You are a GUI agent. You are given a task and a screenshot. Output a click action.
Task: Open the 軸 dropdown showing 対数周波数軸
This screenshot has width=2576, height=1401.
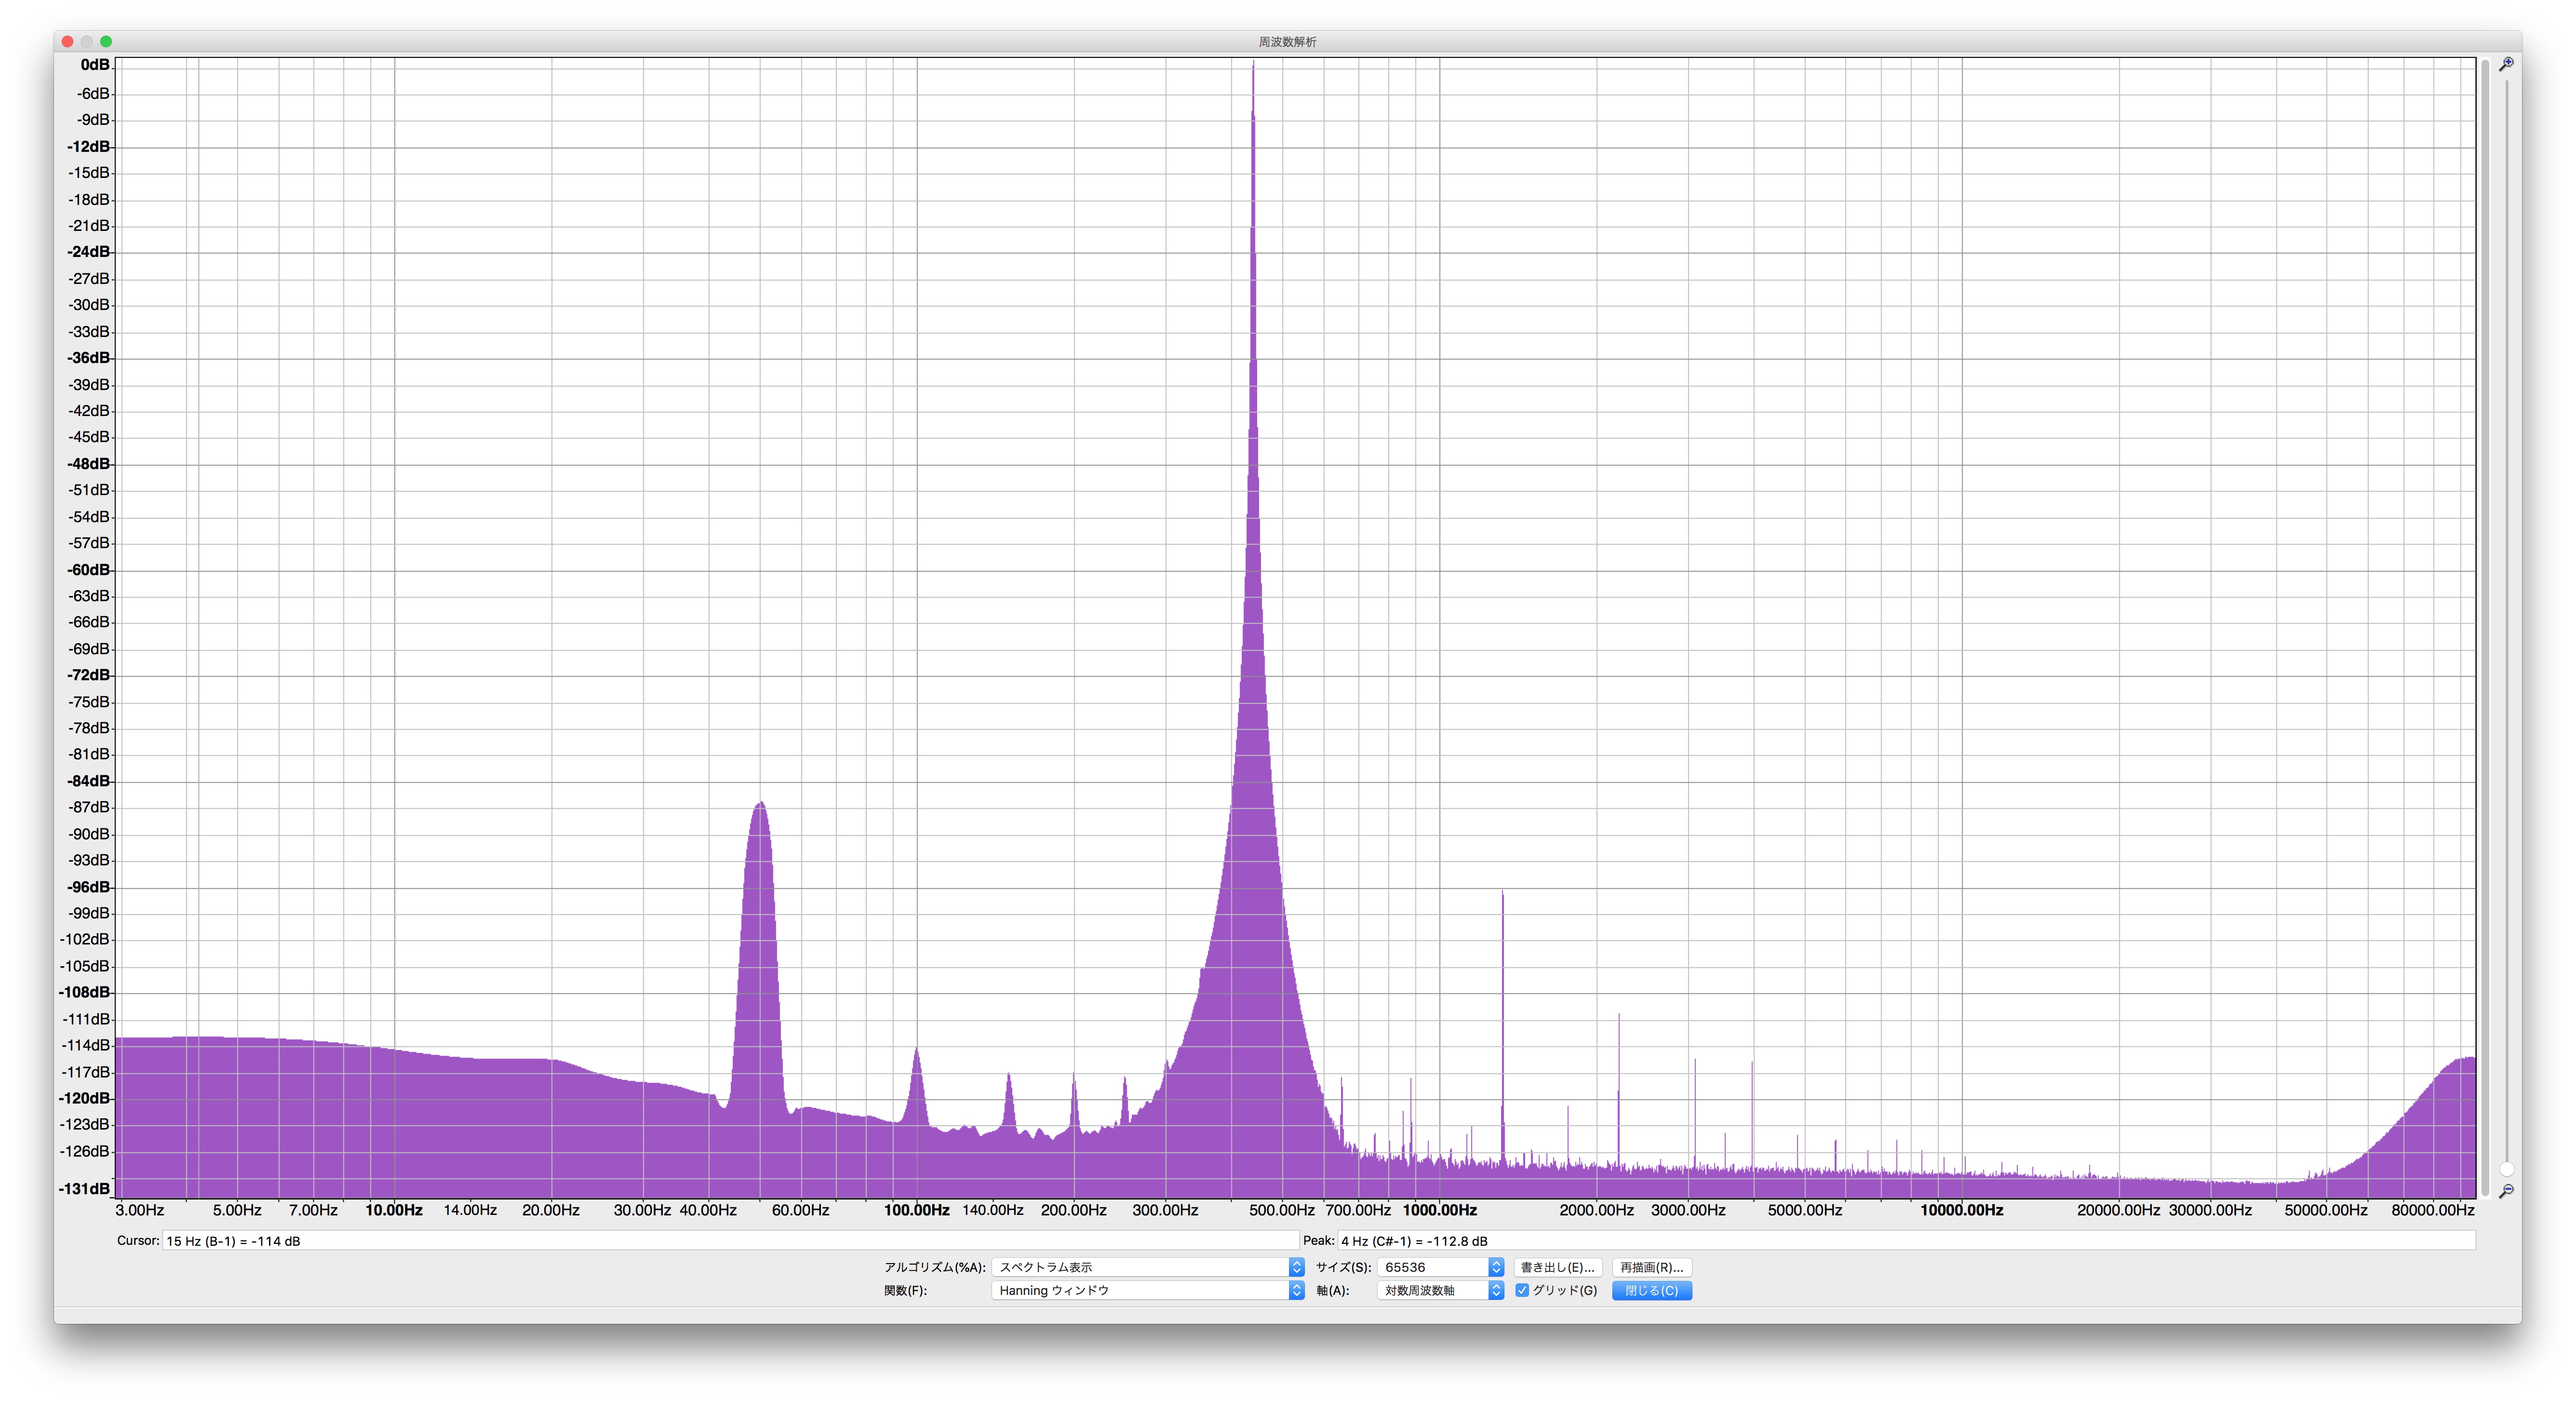click(x=1440, y=1291)
